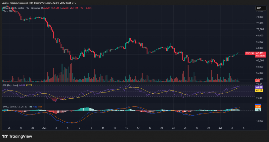Click the 70,000 price axis label
Screen dimensions: 269x142
click(x=260, y=29)
